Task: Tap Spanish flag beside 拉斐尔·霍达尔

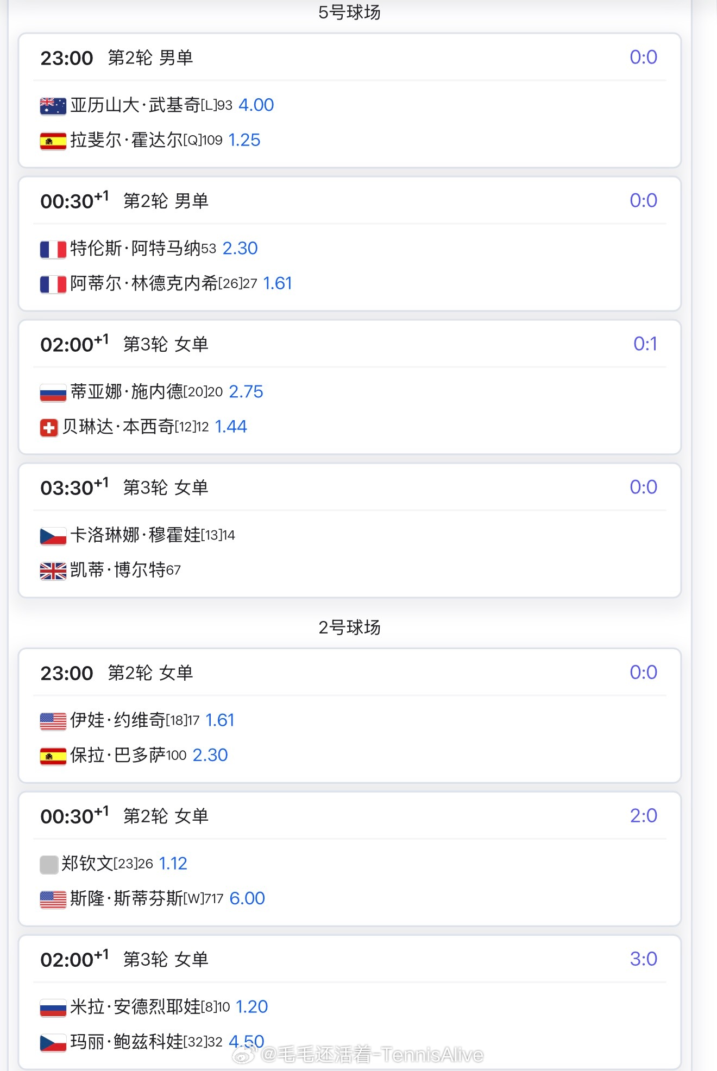Action: 53,141
